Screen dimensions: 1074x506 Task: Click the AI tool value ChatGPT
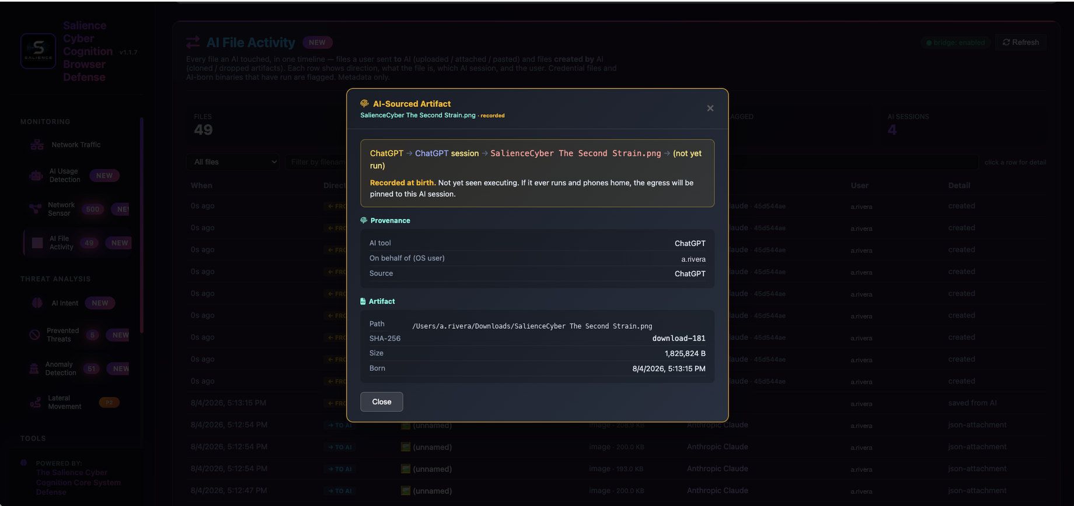[690, 244]
